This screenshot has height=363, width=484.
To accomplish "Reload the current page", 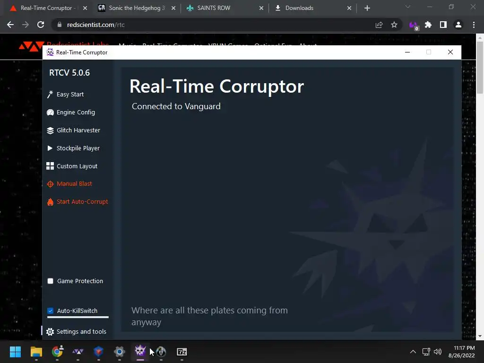I will [41, 25].
